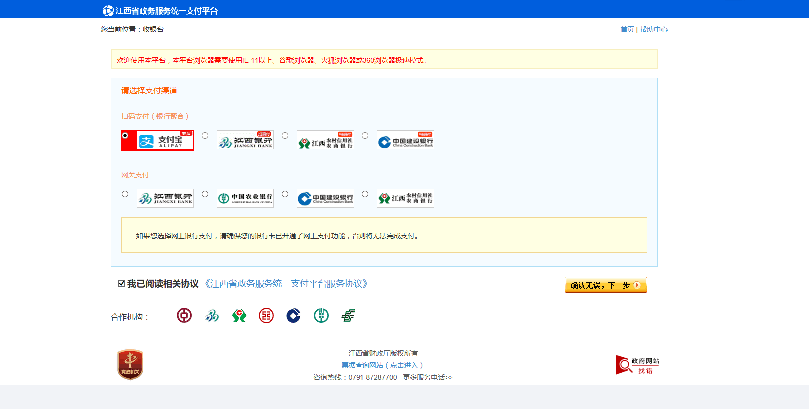Choose Agricultural Bank of China gateway radio
This screenshot has height=409, width=809.
pyautogui.click(x=205, y=194)
